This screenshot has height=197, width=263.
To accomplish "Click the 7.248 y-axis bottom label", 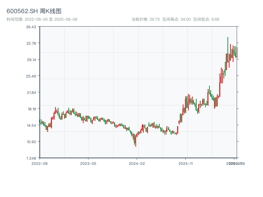I will point(31,158).
